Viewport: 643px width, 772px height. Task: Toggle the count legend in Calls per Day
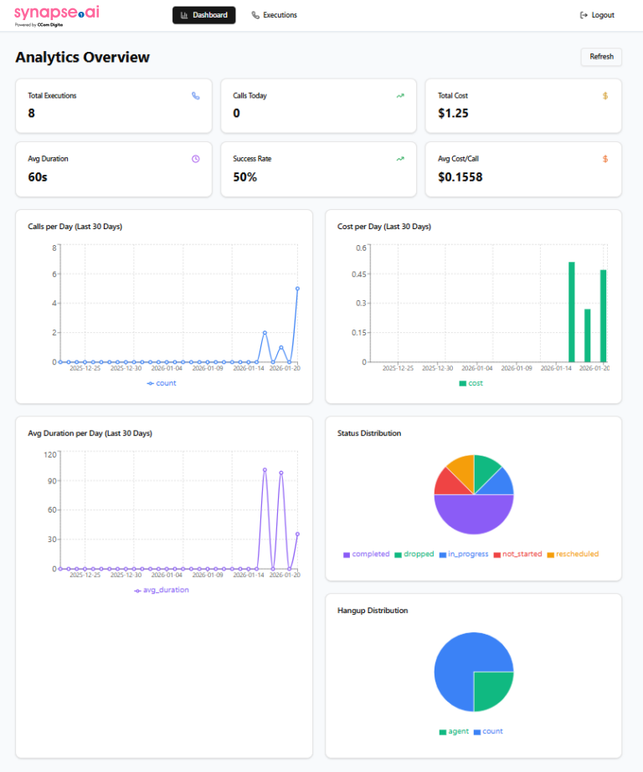tap(162, 383)
